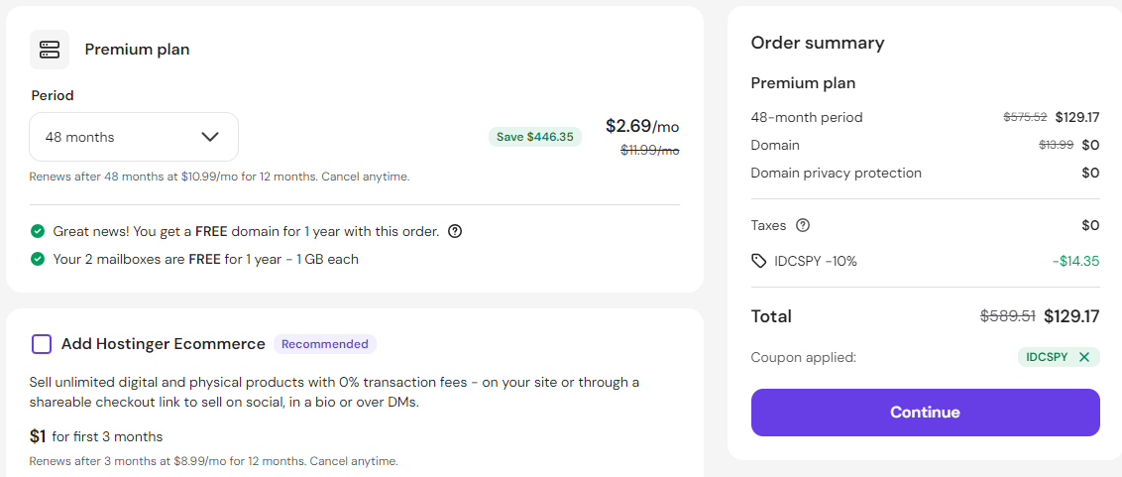Click the IDCSPY applied coupon chip
Image resolution: width=1122 pixels, height=477 pixels.
(1059, 357)
